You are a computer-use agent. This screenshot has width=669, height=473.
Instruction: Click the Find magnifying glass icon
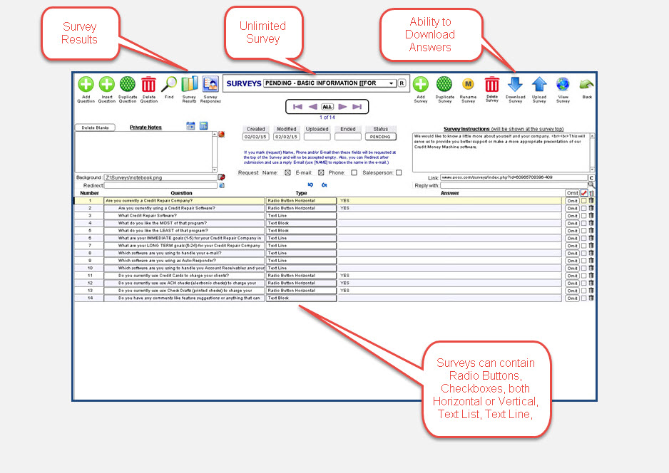[169, 85]
